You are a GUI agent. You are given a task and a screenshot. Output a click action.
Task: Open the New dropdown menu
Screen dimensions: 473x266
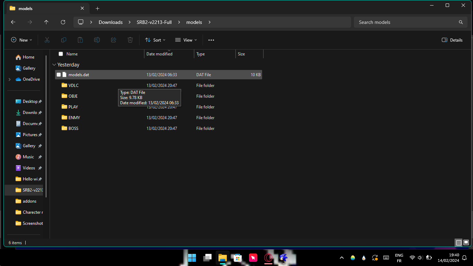21,40
